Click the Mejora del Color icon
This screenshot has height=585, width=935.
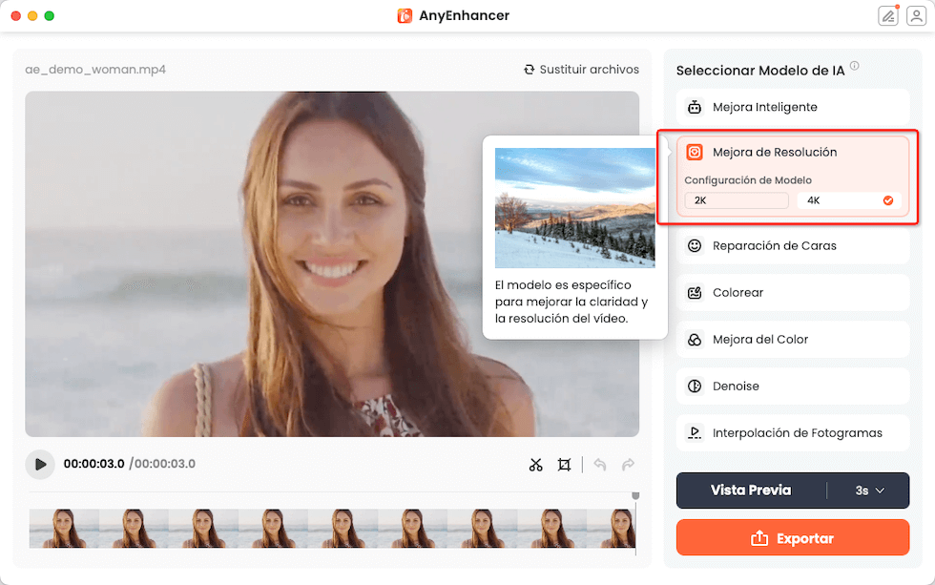point(696,339)
